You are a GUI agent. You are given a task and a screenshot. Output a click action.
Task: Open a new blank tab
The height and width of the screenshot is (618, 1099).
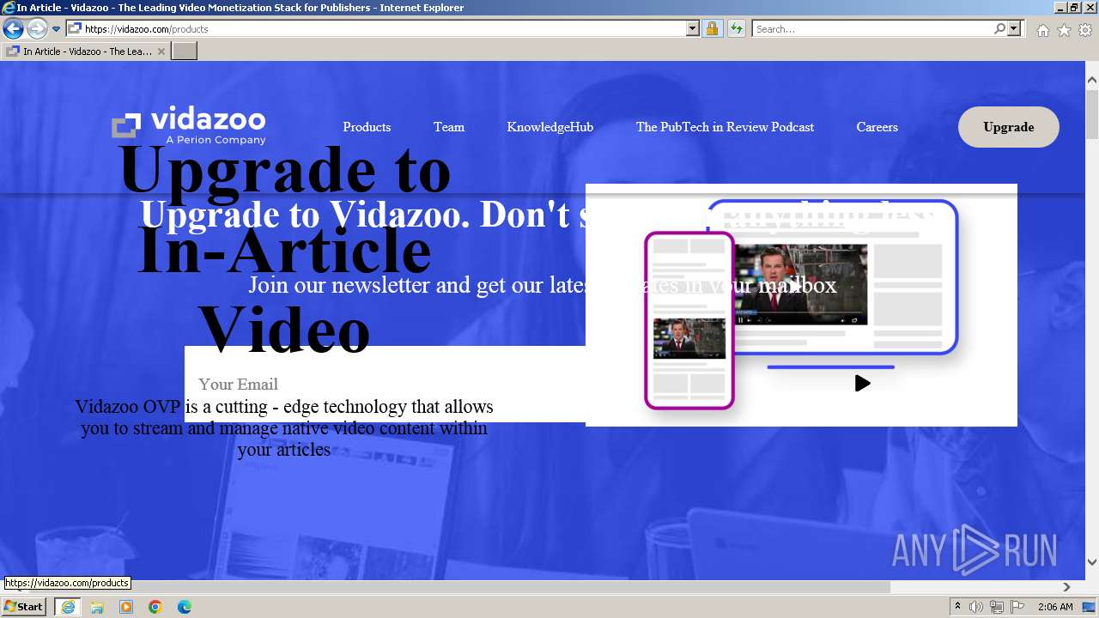tap(185, 51)
